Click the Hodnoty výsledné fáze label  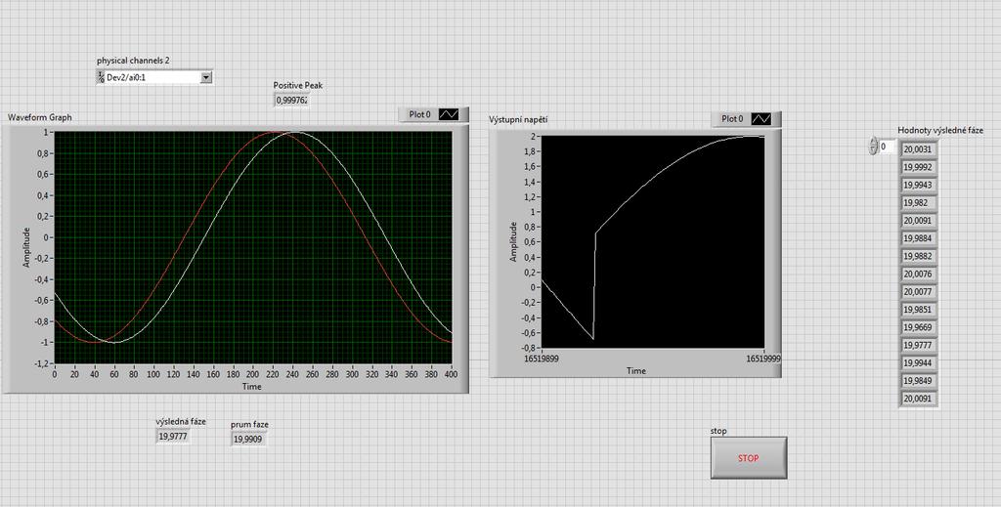(x=940, y=130)
